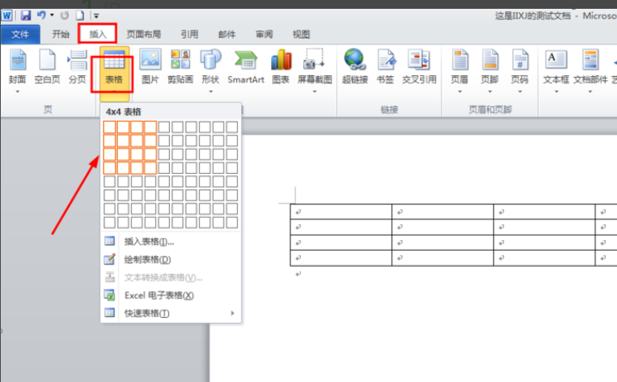Expand the Header dropdown arrow
The height and width of the screenshot is (382, 617).
click(x=459, y=92)
